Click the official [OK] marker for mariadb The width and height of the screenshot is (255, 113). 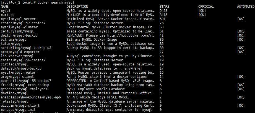202,15
